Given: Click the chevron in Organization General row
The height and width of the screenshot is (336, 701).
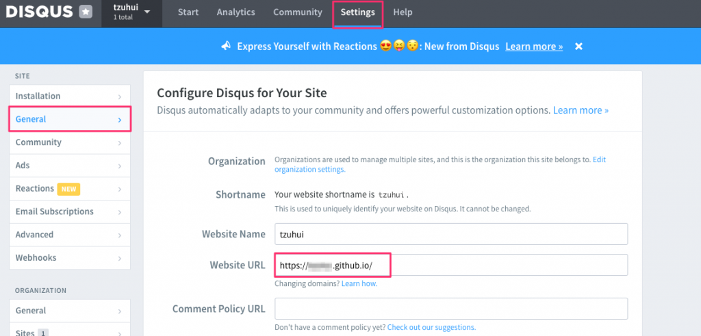Looking at the screenshot, I should [x=120, y=311].
